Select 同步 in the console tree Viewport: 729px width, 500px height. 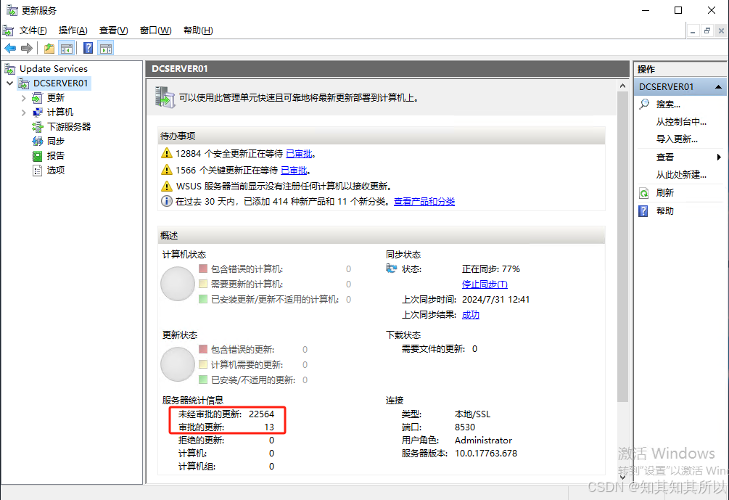[56, 141]
